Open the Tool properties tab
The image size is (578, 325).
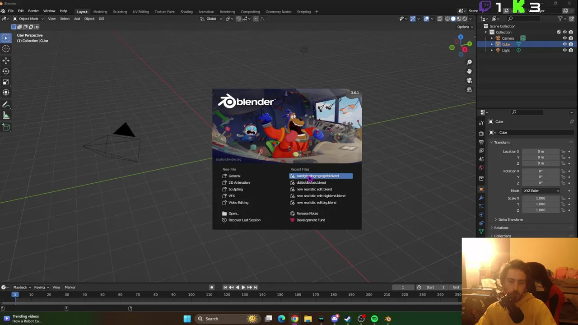tap(481, 123)
